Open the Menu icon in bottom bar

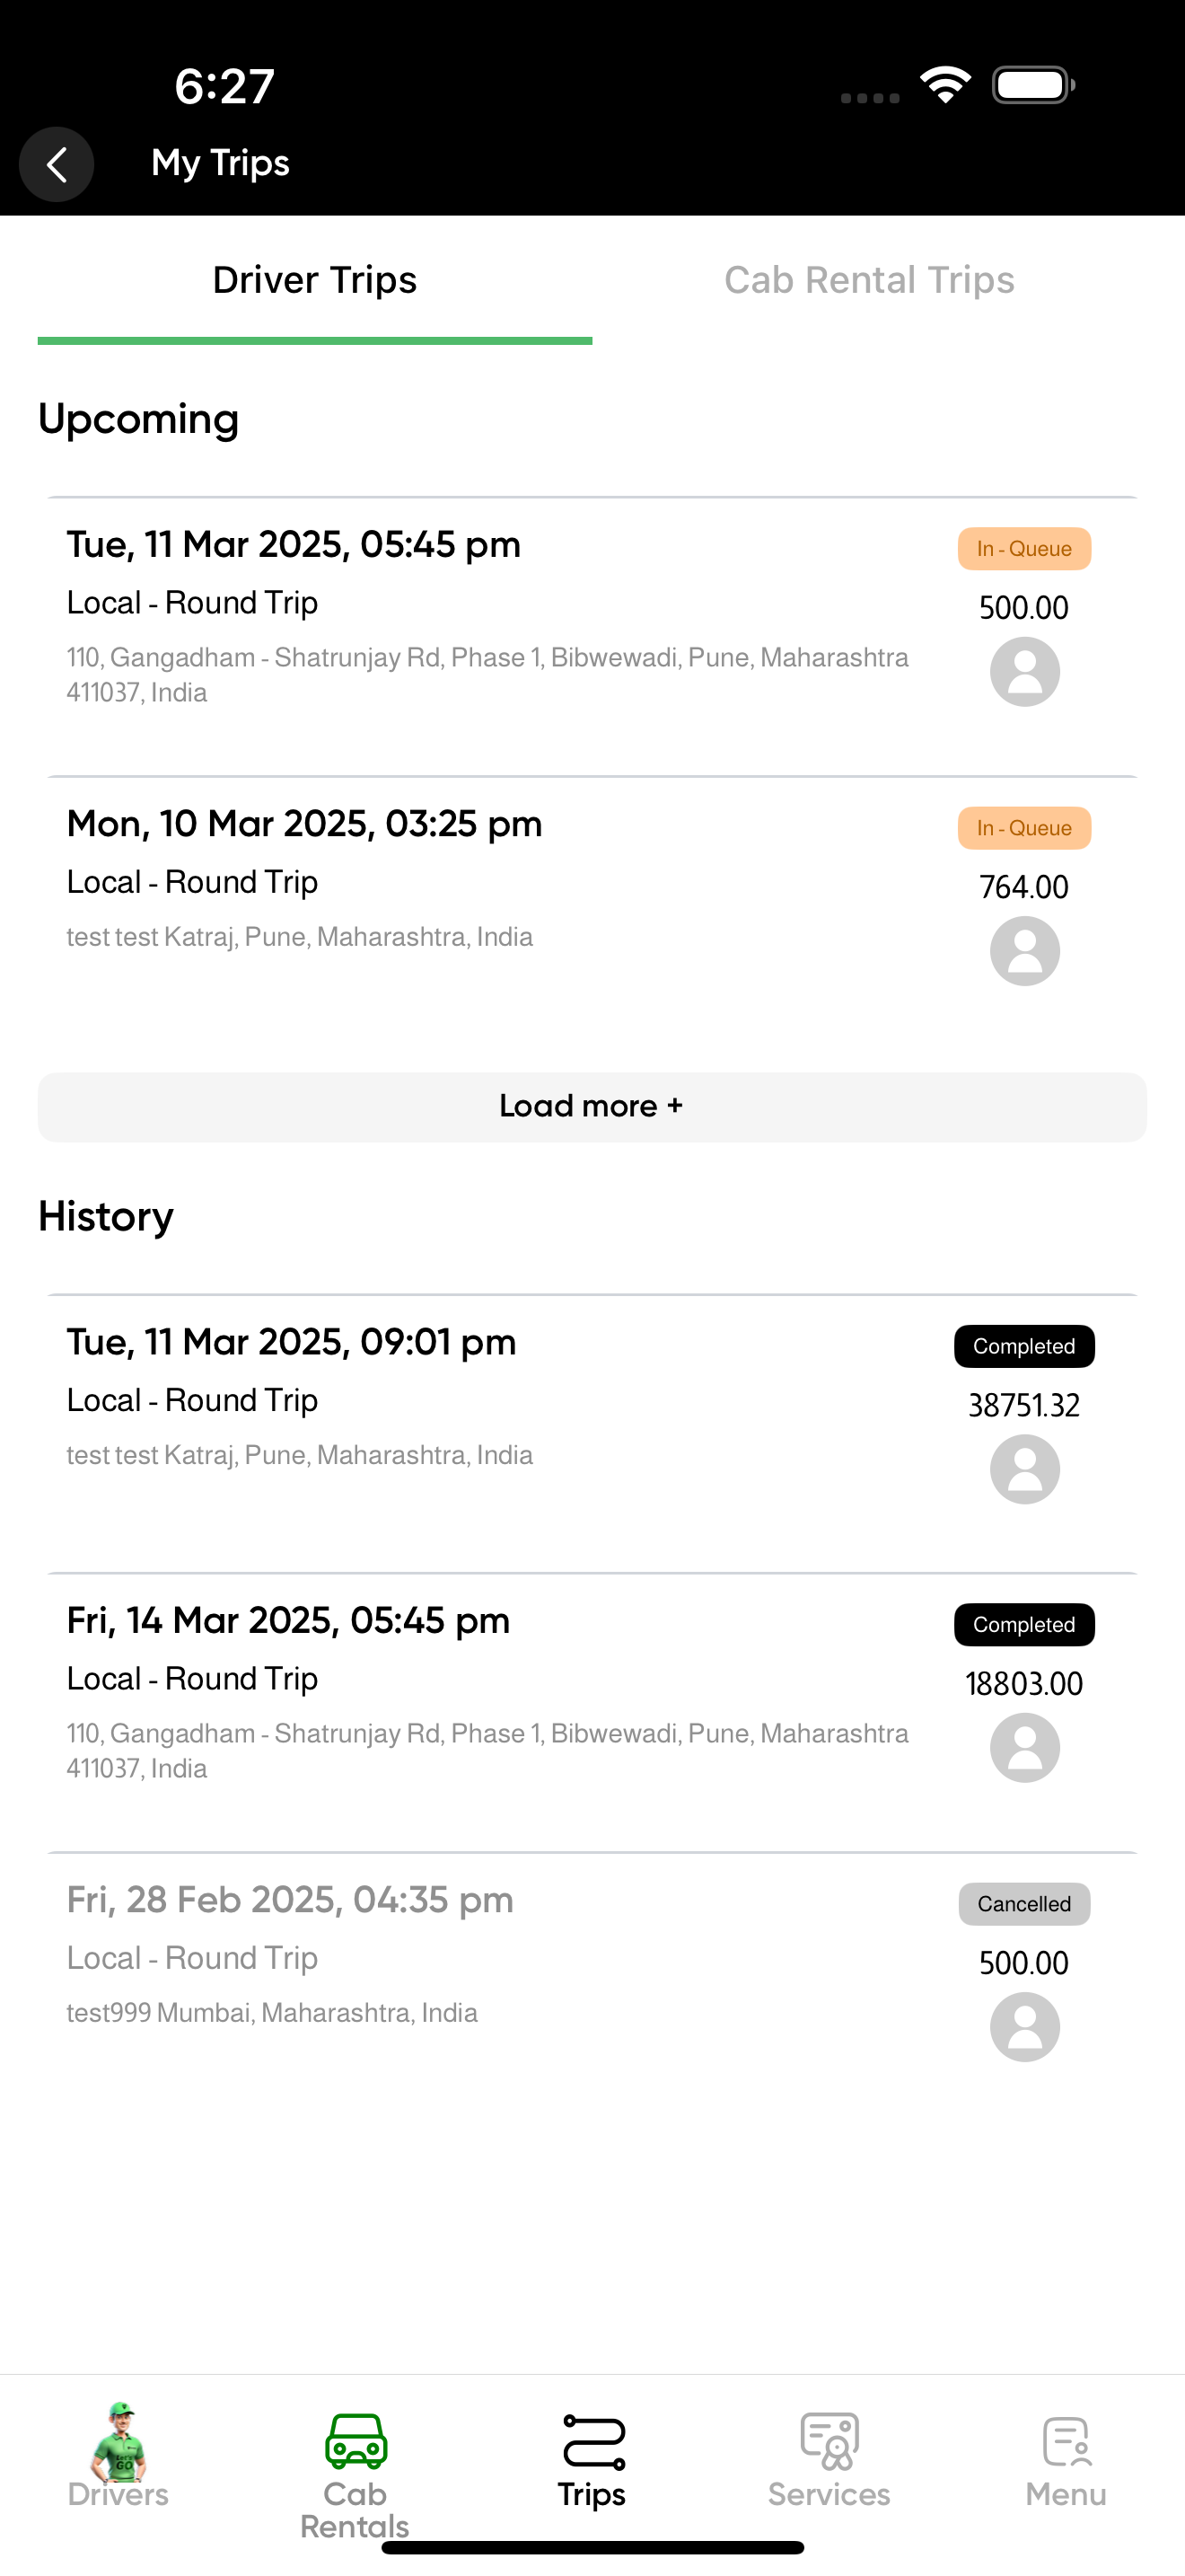(1066, 2441)
